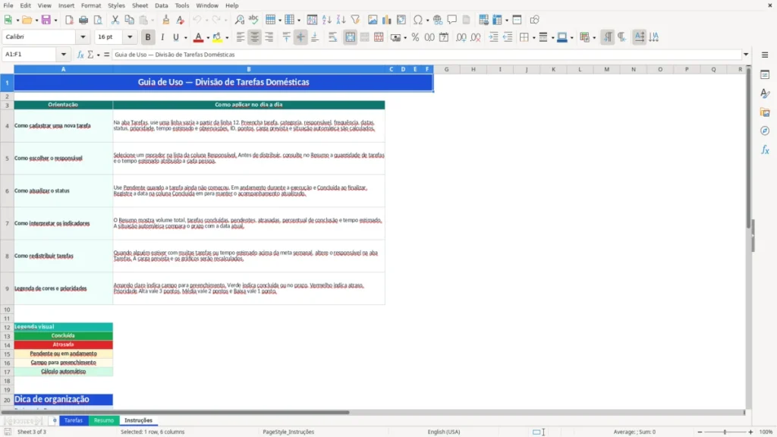The image size is (777, 437).
Task: Toggle Wrap Text button
Action: pos(332,37)
